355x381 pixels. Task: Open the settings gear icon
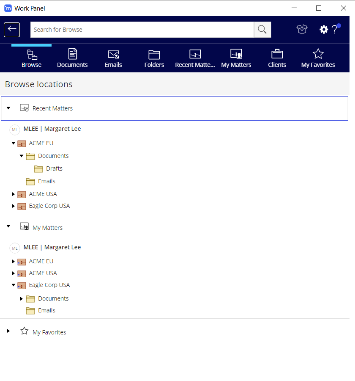point(323,30)
